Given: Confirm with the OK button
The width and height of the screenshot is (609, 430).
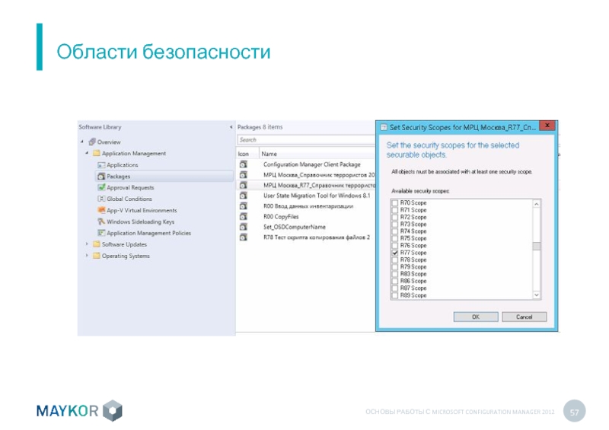Looking at the screenshot, I should (x=476, y=317).
